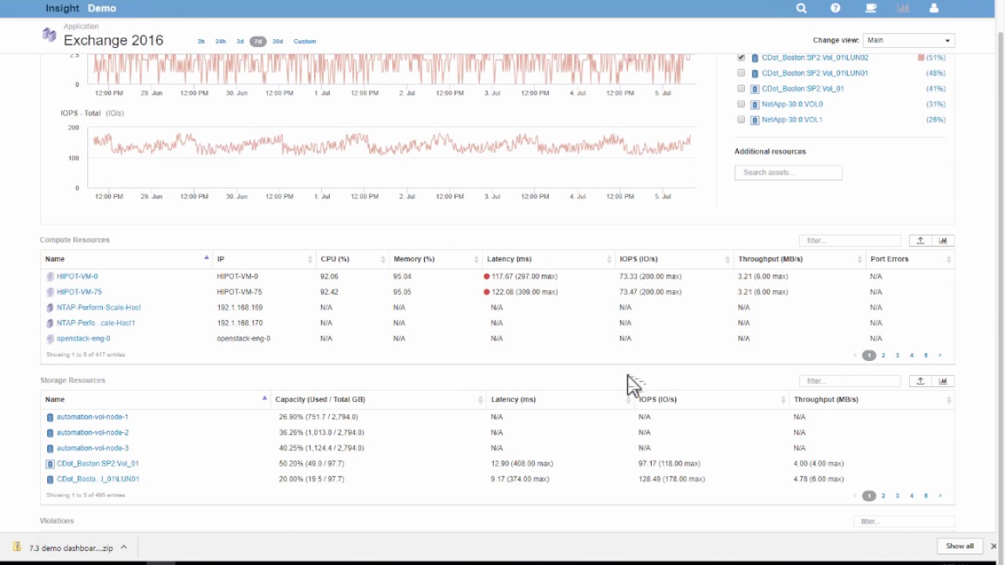1005x565 pixels.
Task: Click the NTAP-Perform-Scale-Host icon
Action: click(50, 308)
